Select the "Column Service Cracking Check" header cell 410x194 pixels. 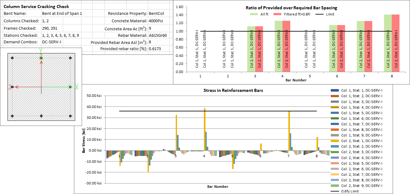[x=37, y=6]
